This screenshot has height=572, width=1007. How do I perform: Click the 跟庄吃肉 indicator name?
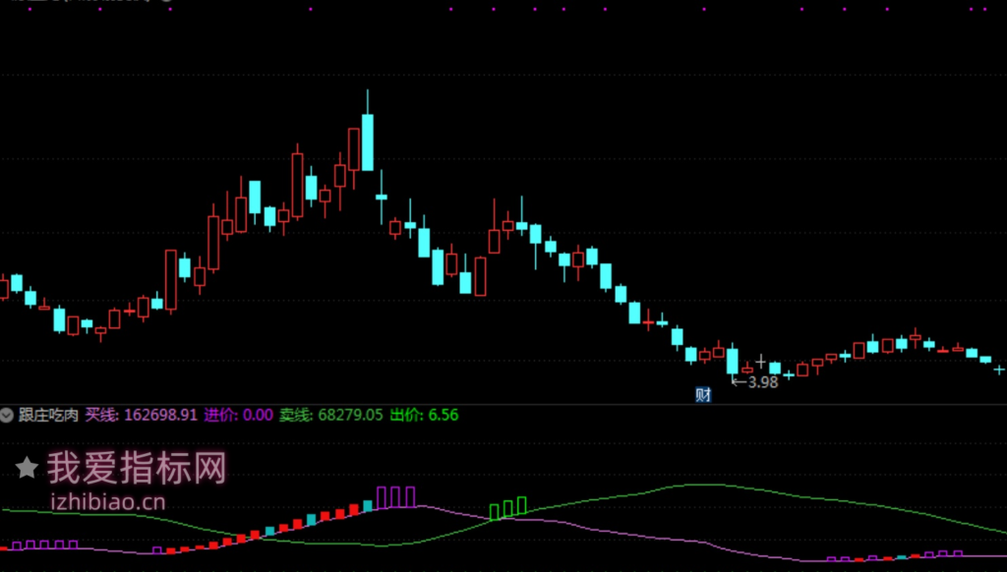[48, 416]
